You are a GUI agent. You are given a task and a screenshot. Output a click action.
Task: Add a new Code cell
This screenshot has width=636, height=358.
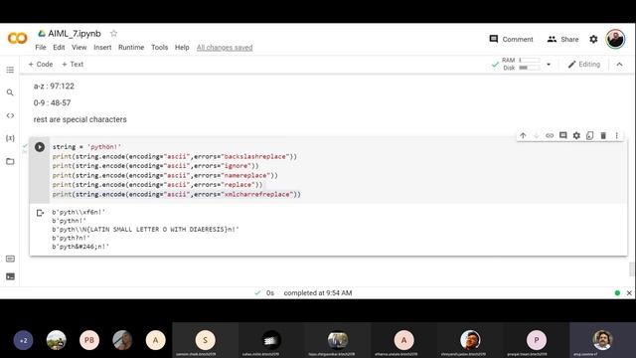click(41, 64)
